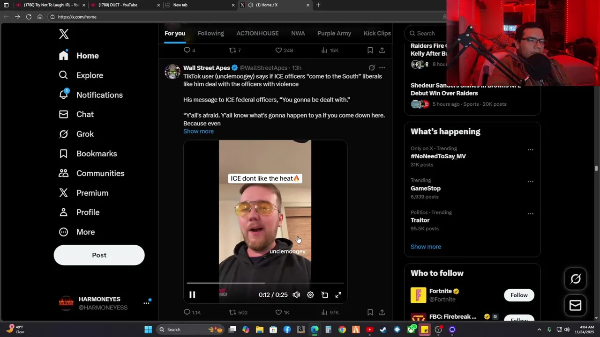Bookmark the Wall Street Apes post
The height and width of the screenshot is (337, 600).
pos(370,312)
